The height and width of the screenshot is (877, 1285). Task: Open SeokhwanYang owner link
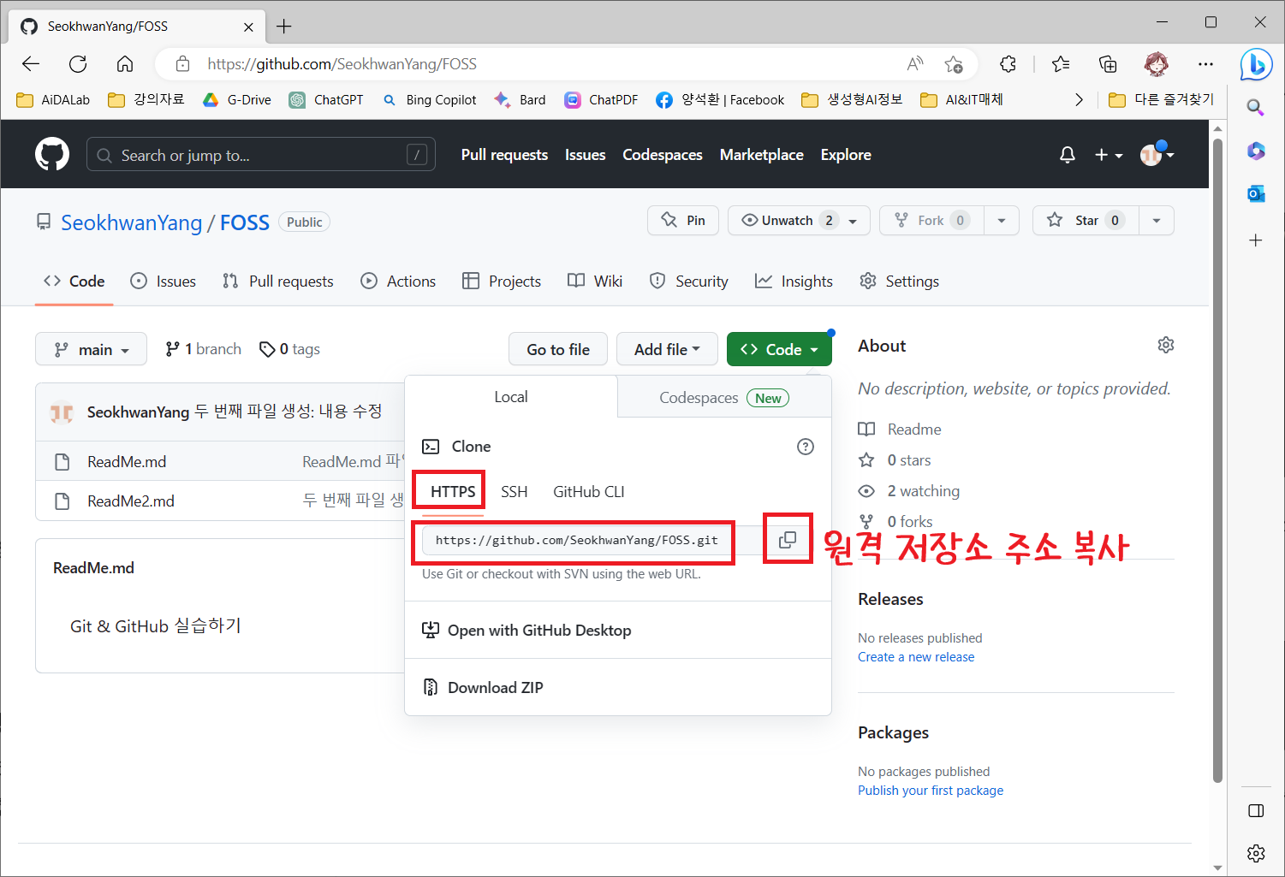click(x=132, y=222)
